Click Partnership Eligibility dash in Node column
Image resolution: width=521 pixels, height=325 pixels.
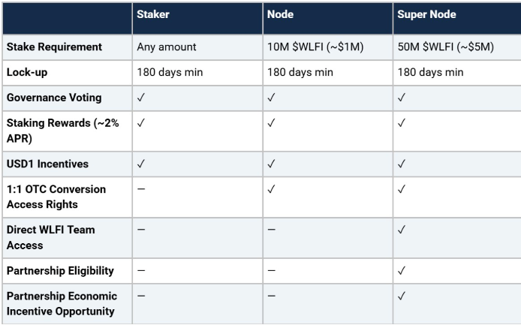pos(271,269)
